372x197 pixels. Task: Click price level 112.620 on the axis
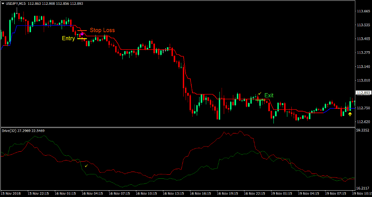point(363,122)
